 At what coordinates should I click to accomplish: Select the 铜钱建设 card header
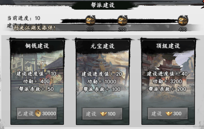pyautogui.click(x=37, y=46)
